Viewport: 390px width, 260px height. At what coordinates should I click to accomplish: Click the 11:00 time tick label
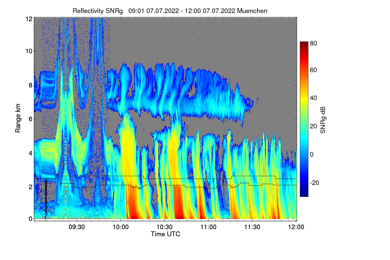pos(208,227)
